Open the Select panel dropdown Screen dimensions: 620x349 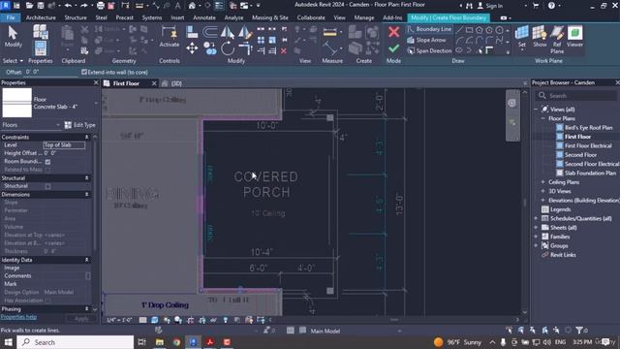13,60
